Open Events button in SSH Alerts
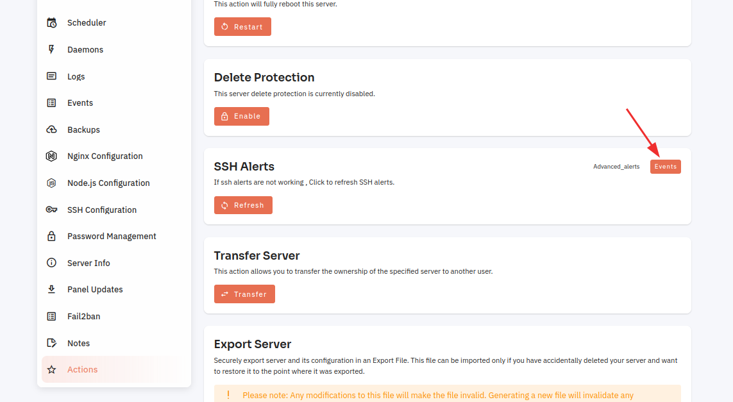Image resolution: width=733 pixels, height=402 pixels. 665,167
